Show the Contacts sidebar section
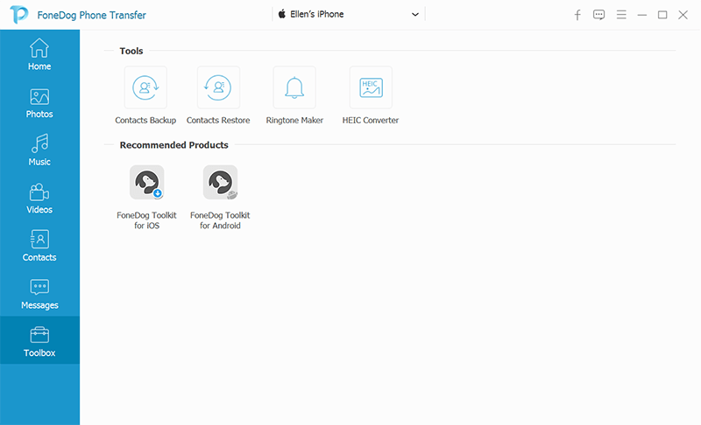 pyautogui.click(x=39, y=246)
